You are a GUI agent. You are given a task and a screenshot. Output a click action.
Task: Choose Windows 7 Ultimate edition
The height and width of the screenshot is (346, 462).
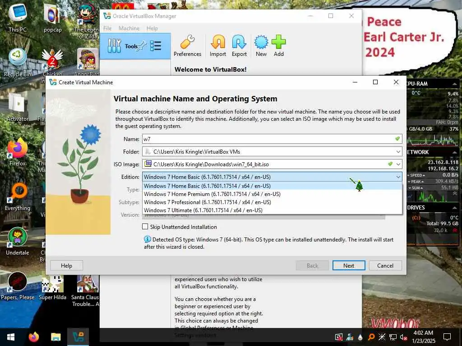pyautogui.click(x=272, y=210)
